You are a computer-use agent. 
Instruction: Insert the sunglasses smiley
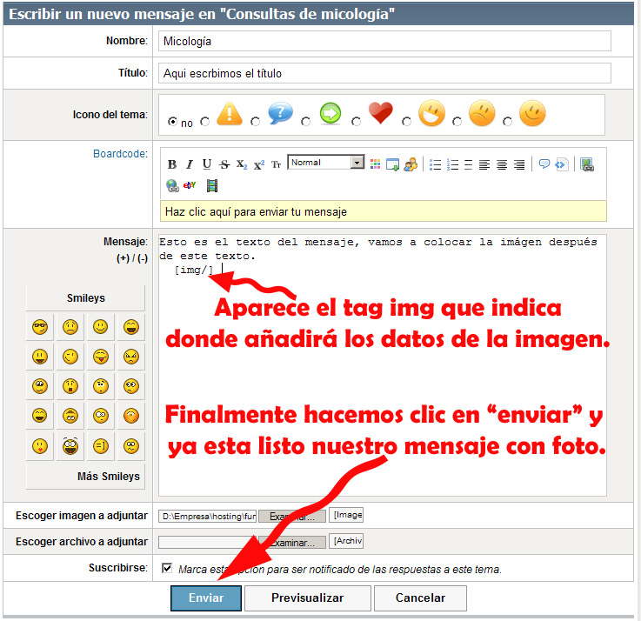click(40, 327)
